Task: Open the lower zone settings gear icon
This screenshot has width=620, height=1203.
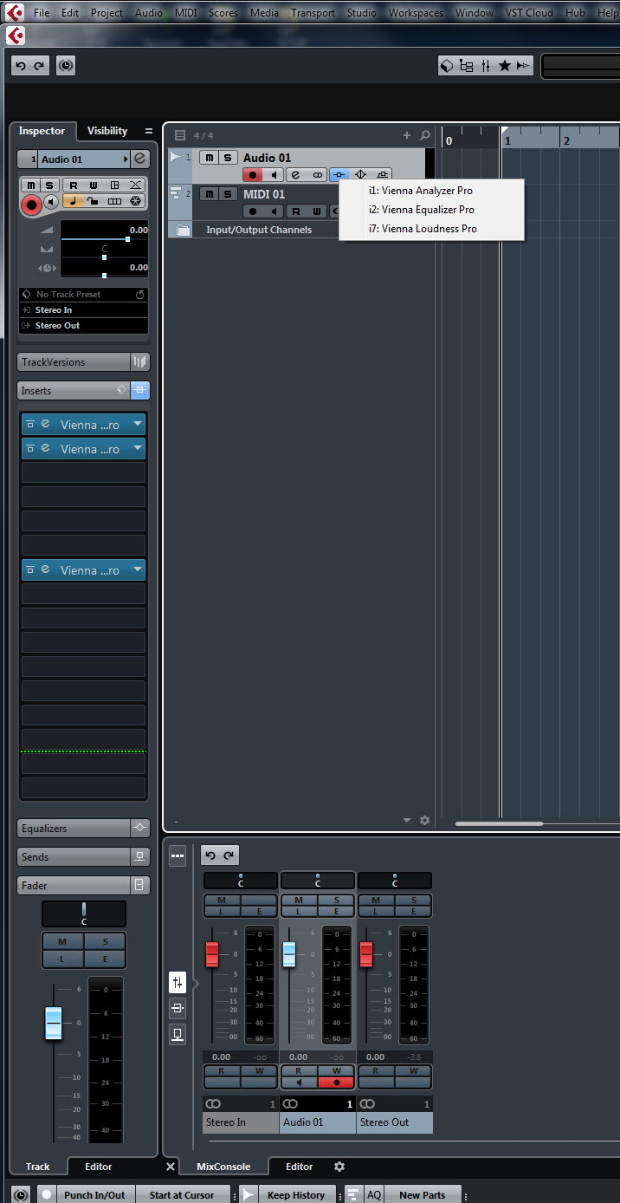Action: [339, 1167]
